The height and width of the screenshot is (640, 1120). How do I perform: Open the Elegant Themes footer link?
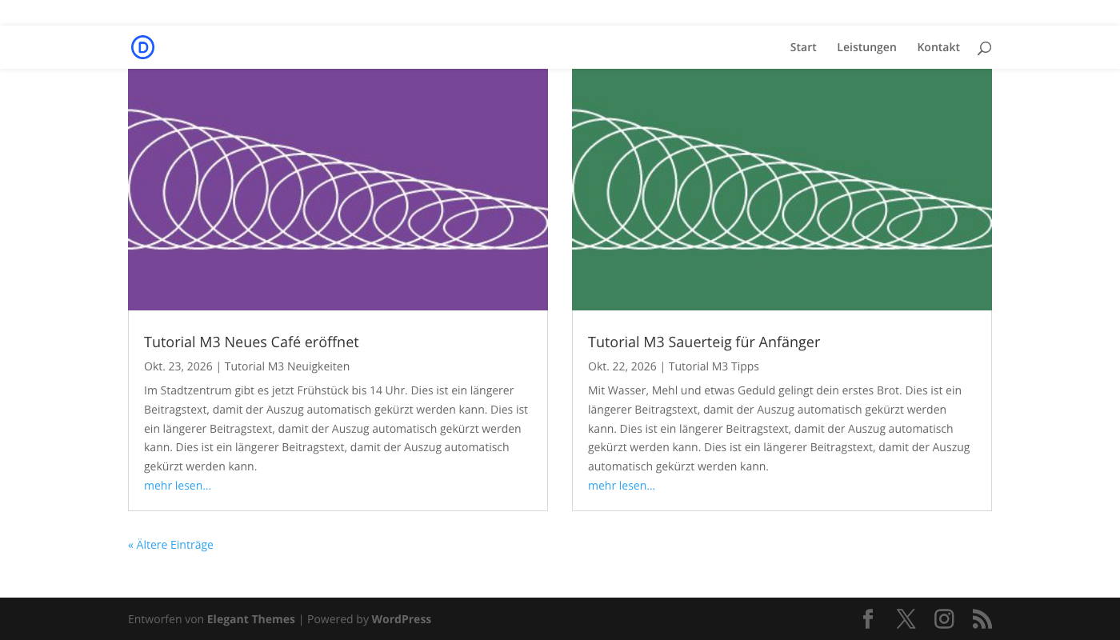[251, 619]
